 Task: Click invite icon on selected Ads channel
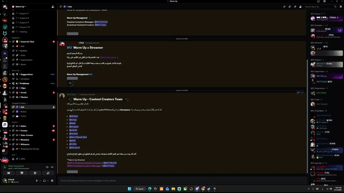tap(54, 107)
